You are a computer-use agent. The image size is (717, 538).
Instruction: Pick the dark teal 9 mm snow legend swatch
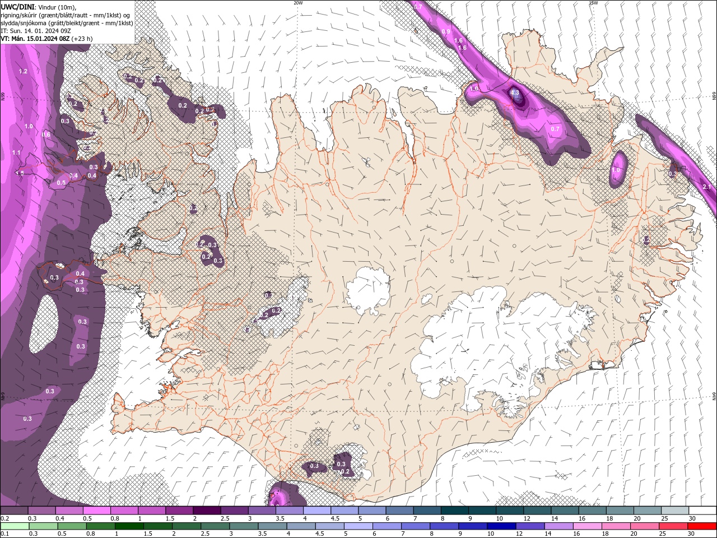(x=482, y=511)
